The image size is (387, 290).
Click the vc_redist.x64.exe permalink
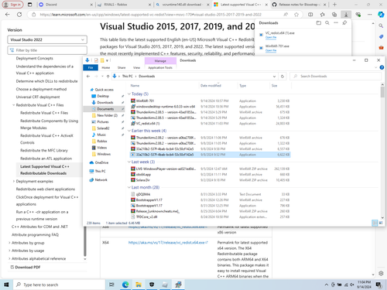(x=168, y=243)
